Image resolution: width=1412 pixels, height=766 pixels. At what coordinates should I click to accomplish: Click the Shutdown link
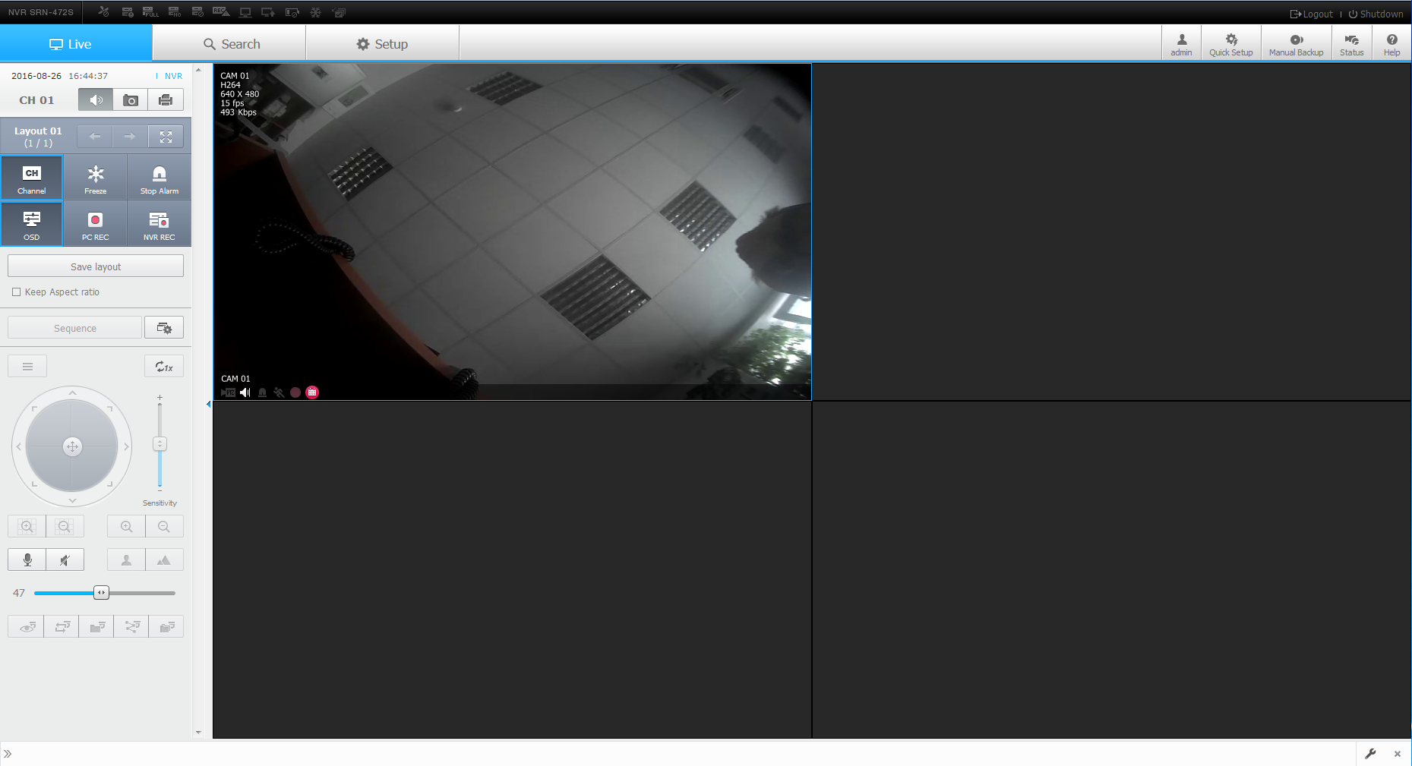[1376, 14]
